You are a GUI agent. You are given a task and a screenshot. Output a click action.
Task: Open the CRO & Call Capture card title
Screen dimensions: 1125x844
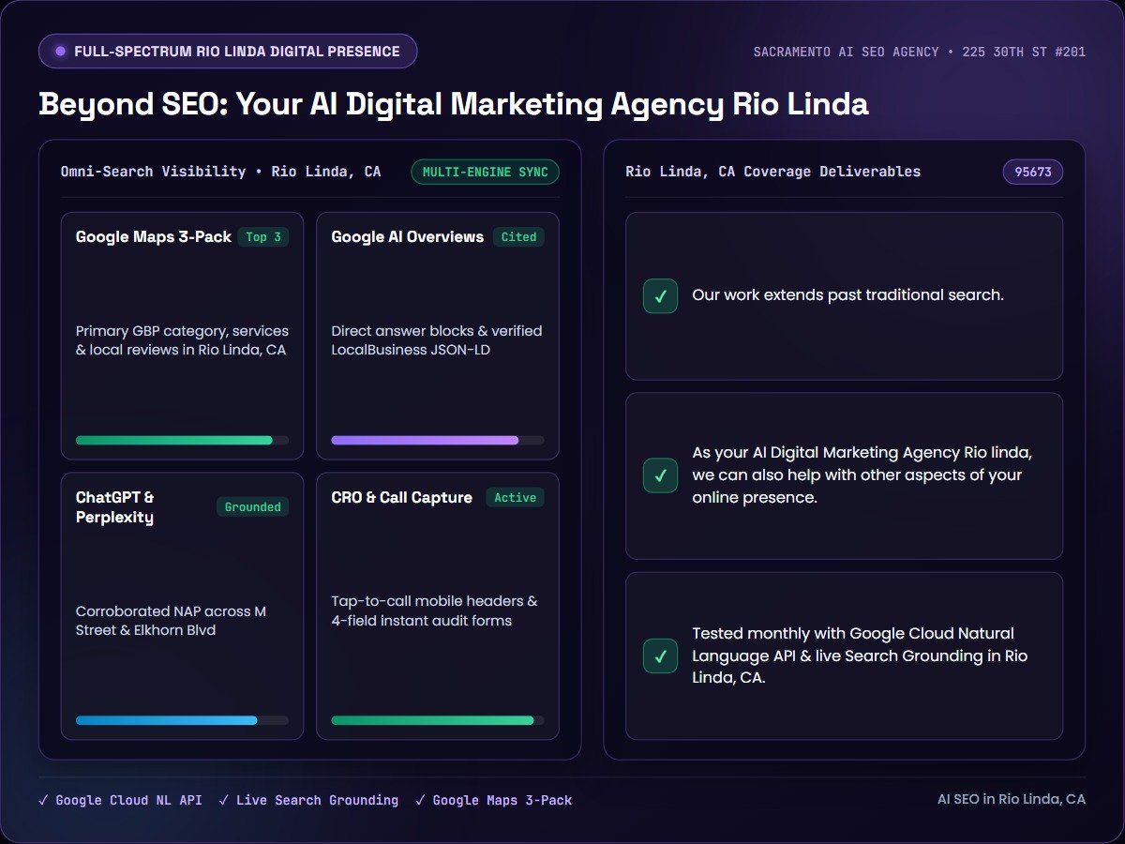(x=402, y=498)
